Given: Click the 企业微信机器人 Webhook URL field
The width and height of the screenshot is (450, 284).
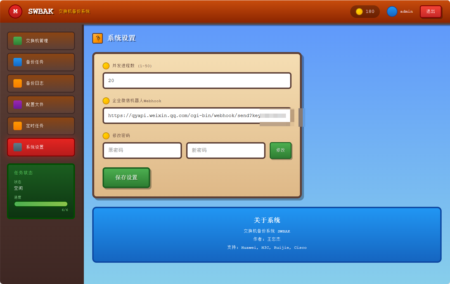Looking at the screenshot, I should click(182, 116).
